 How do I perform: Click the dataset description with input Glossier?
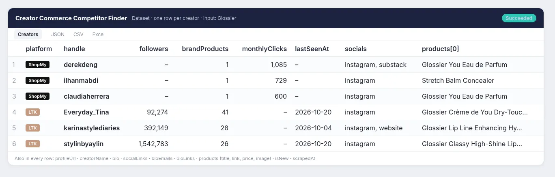point(184,18)
